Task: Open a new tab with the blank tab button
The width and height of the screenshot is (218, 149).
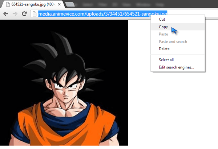Action: (x=70, y=4)
